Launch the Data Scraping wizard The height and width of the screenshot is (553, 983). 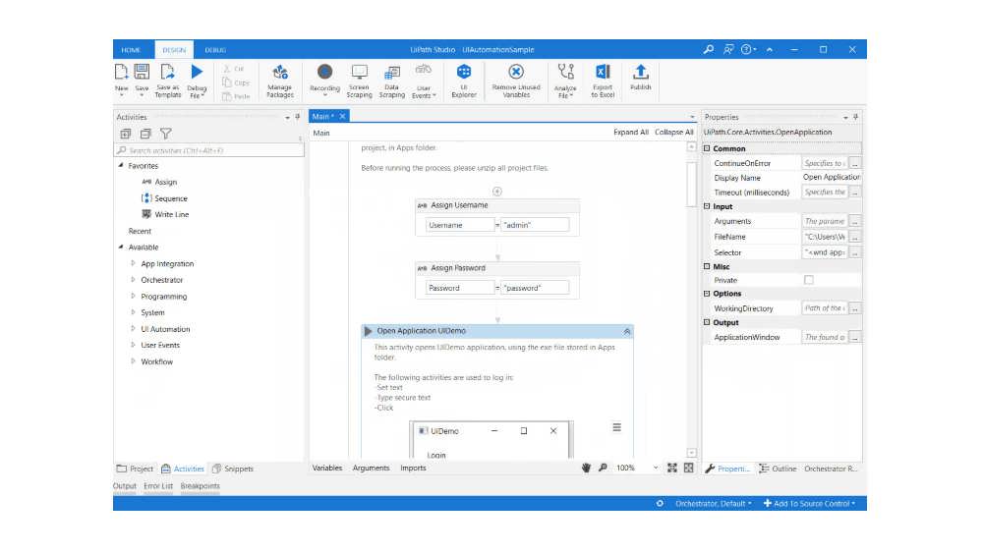pos(392,82)
